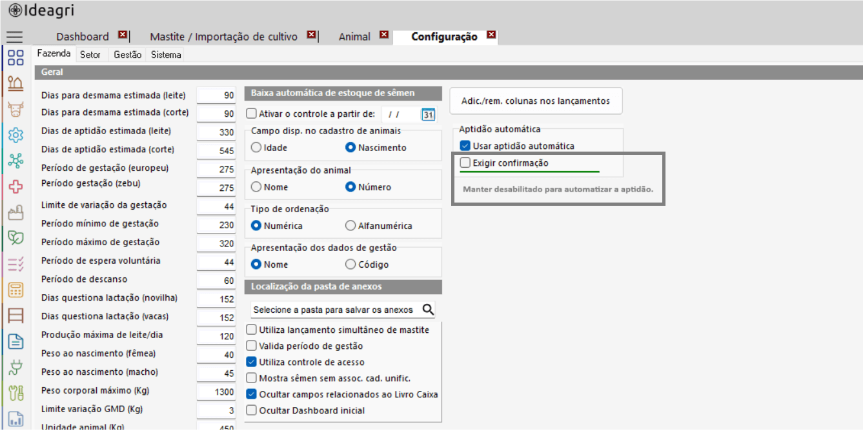Close the Dashboard tab
The height and width of the screenshot is (438, 863).
[x=123, y=36]
